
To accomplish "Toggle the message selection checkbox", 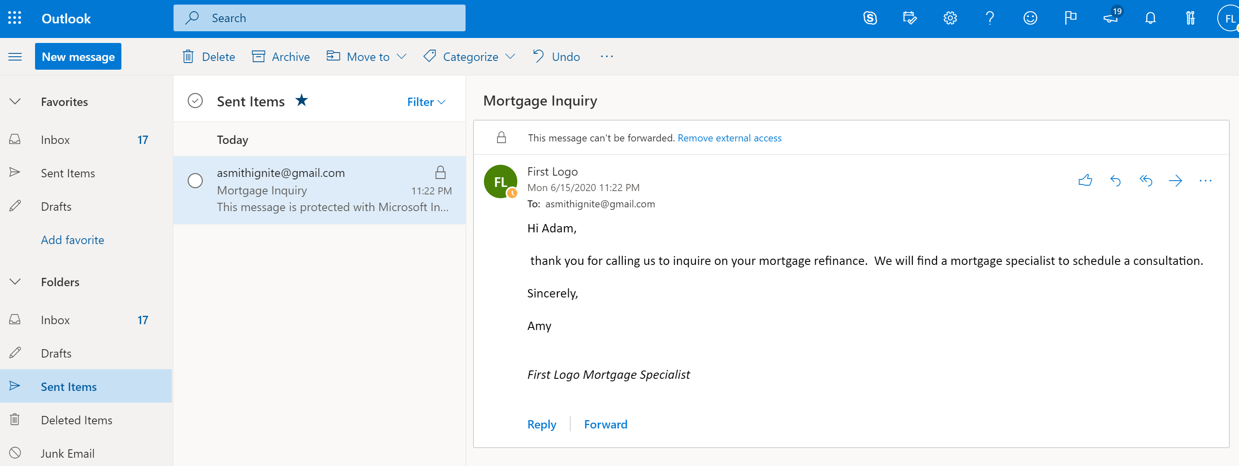I will point(194,179).
